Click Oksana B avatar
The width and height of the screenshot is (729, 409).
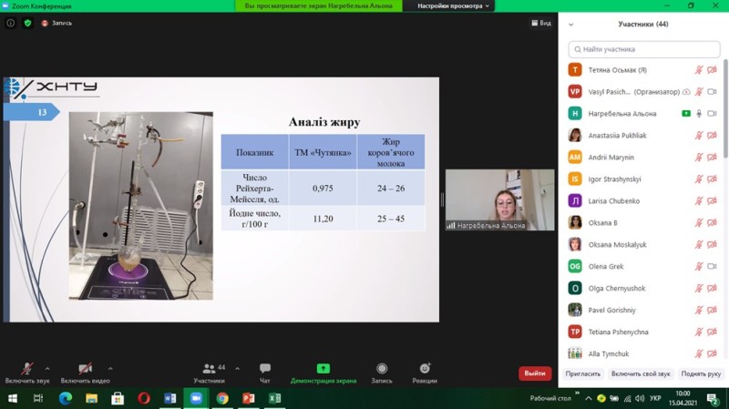click(x=575, y=222)
